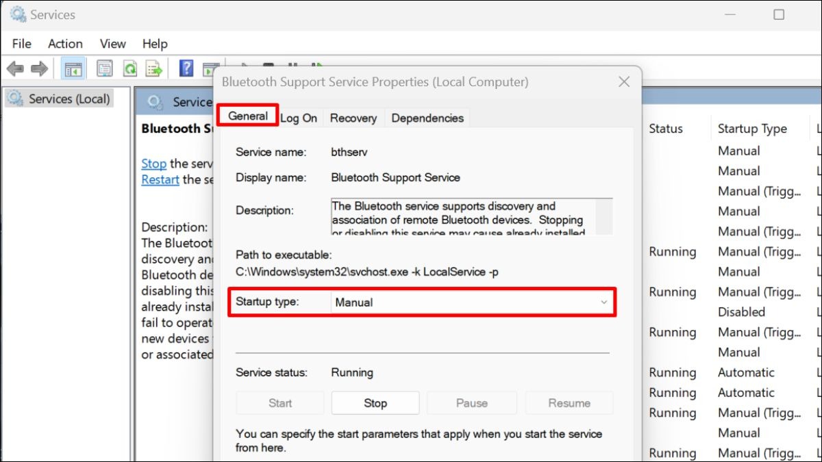Click the Export List toolbar icon
Viewport: 822px width, 462px height.
tap(153, 68)
